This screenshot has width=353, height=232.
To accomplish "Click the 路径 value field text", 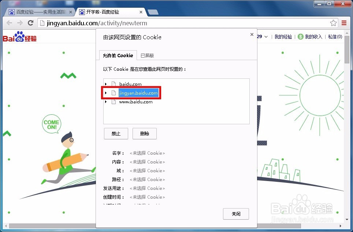I will click(x=147, y=180).
